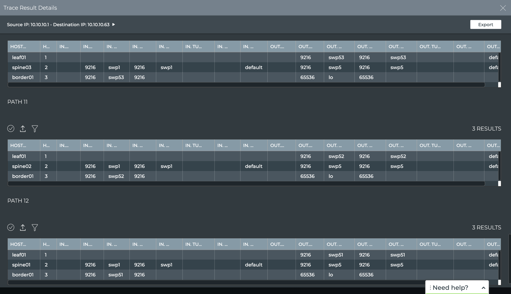511x294 pixels.
Task: Open the filter icon for PATH 11
Action: (x=35, y=128)
